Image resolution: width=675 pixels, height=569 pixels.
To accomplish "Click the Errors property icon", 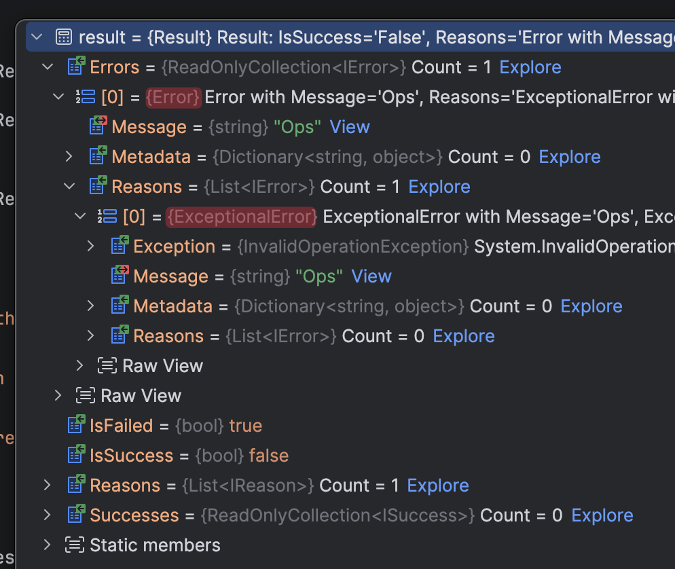I will pos(75,67).
